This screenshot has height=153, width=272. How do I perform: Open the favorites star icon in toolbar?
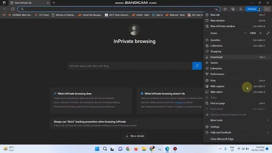(x=225, y=9)
